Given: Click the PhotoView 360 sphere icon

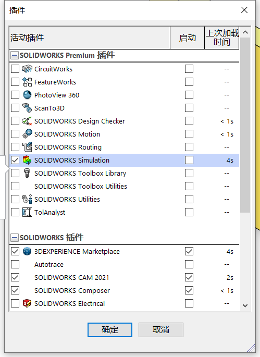Looking at the screenshot, I should (x=27, y=95).
